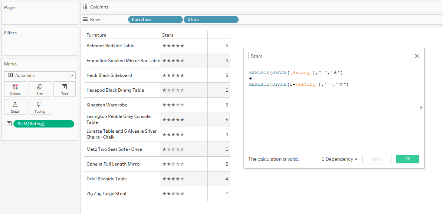Click OK to save the calculation
443x214 pixels.
(x=407, y=159)
